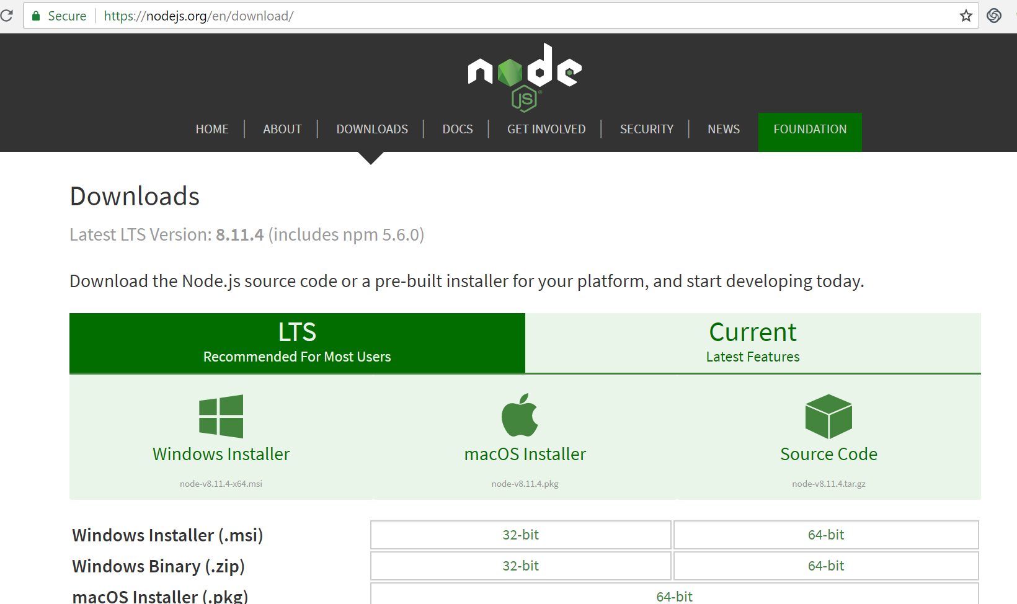Click the Apple logo icon
The height and width of the screenshot is (604, 1017).
click(x=520, y=415)
